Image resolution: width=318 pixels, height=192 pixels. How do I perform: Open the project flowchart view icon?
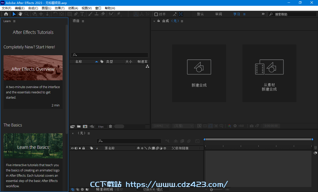click(147, 66)
